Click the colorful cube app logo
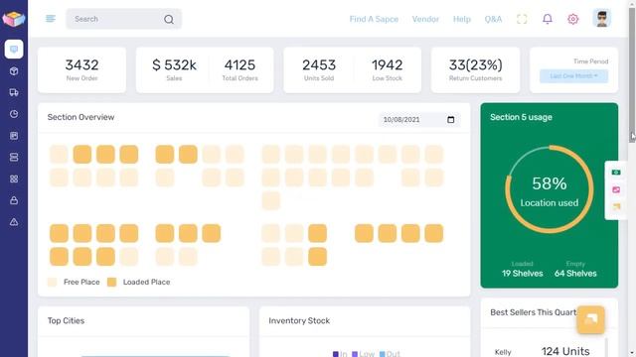The width and height of the screenshot is (636, 357). [14, 18]
